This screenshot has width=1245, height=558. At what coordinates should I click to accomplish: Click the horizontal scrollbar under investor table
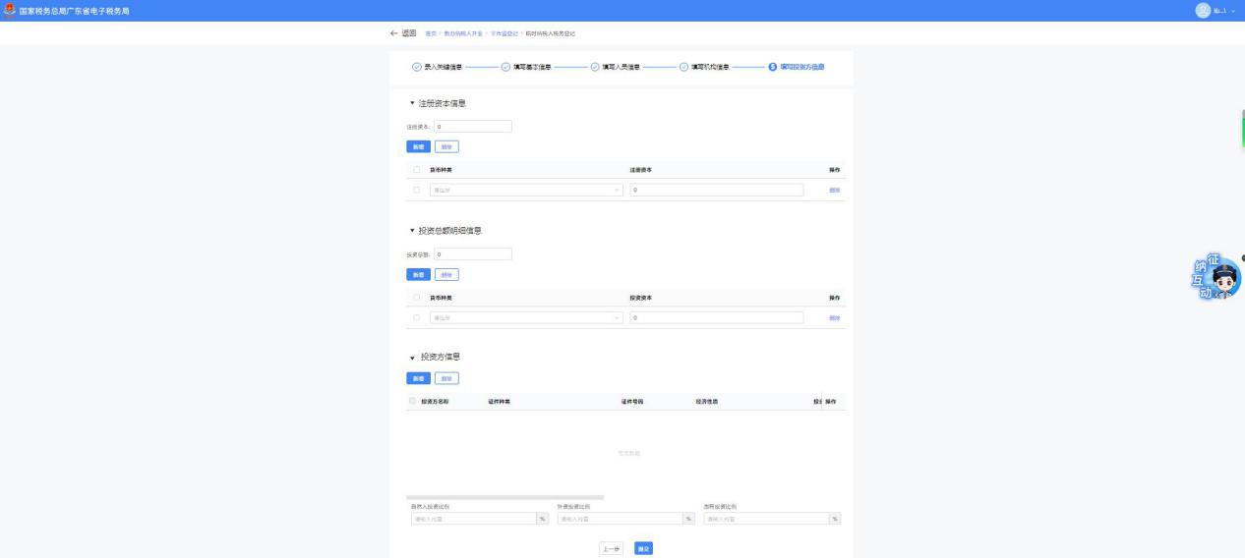pyautogui.click(x=505, y=497)
